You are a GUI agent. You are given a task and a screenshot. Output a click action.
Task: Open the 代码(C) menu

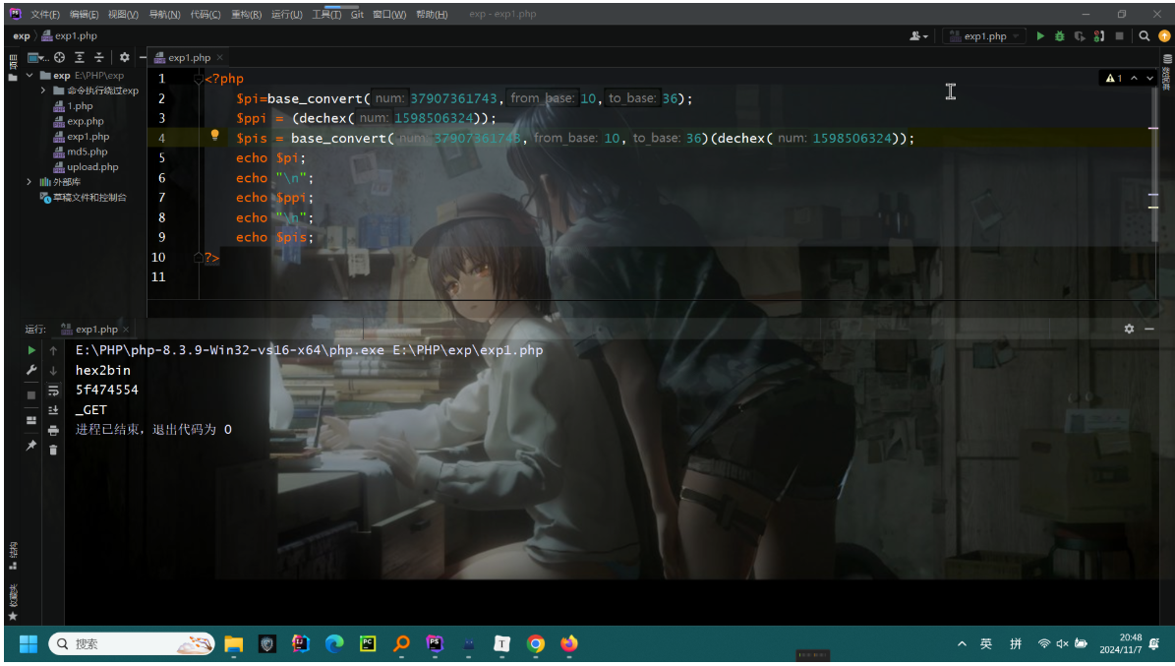(x=206, y=14)
